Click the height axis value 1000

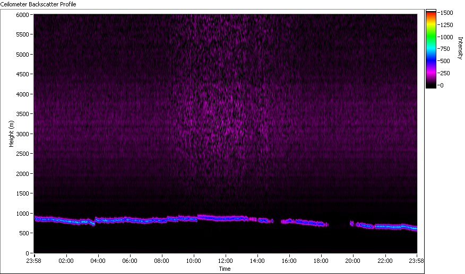pos(22,214)
